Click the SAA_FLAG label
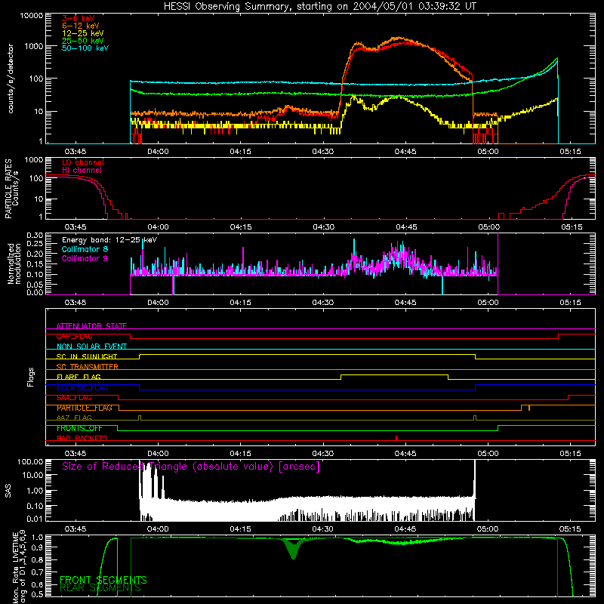 [74, 398]
